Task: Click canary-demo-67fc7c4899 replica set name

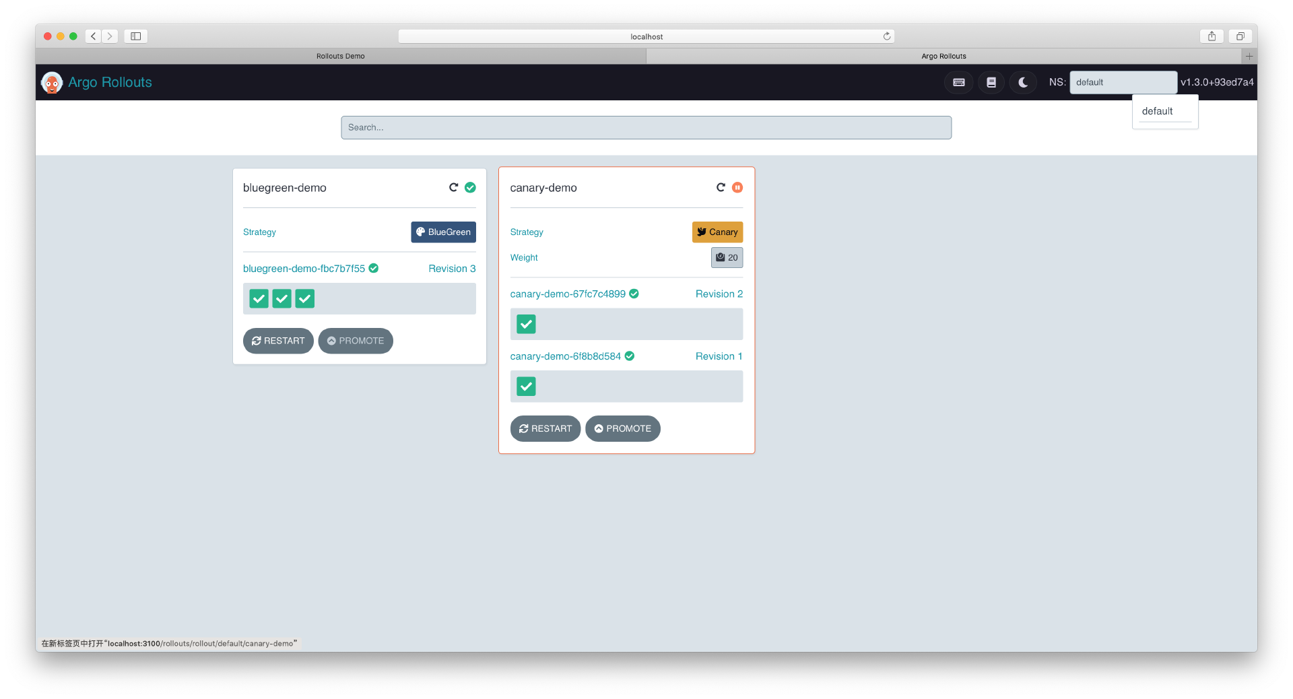Action: [x=568, y=294]
